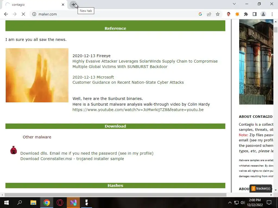Select the contagio browser tab
The width and height of the screenshot is (278, 208).
pyautogui.click(x=34, y=5)
